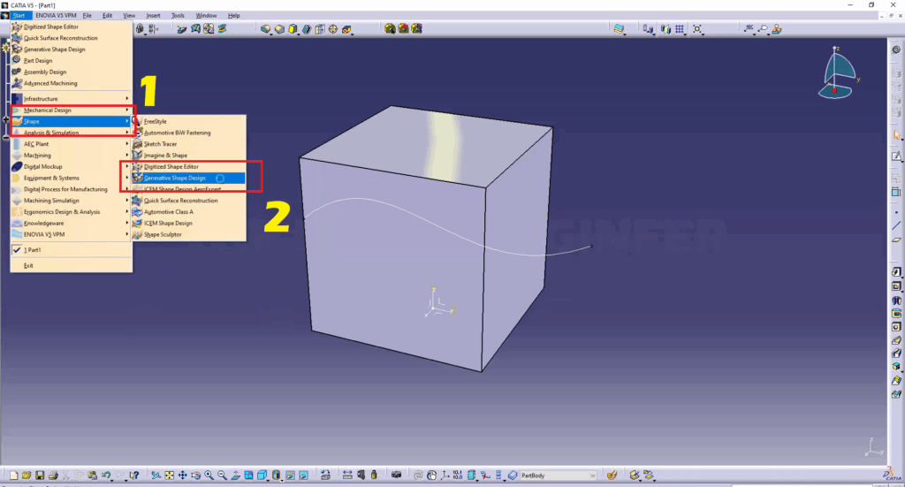The image size is (905, 487).
Task: Click the top face of the cube
Action: coord(398,146)
